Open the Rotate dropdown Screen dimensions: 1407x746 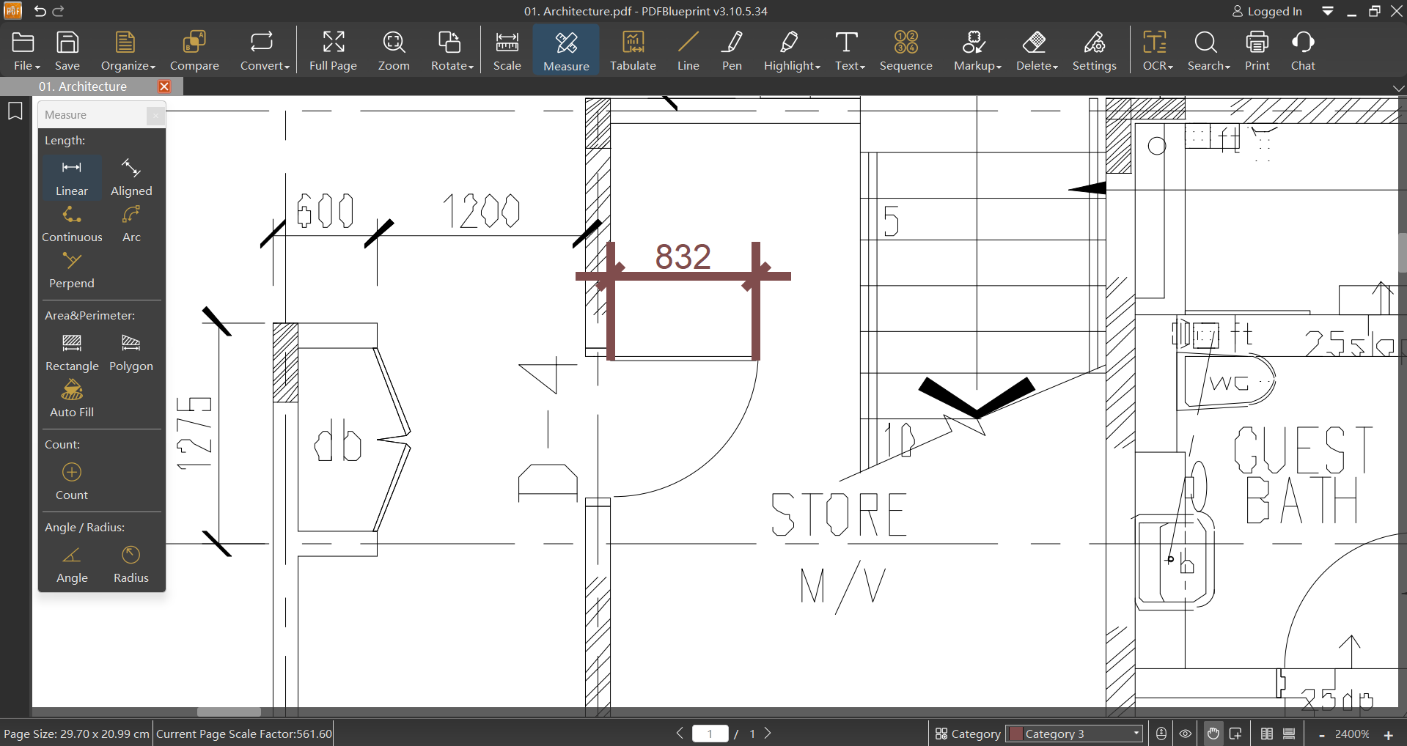coord(452,51)
